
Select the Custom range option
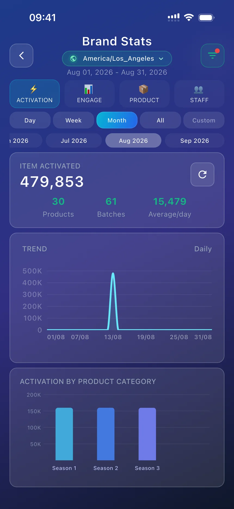tap(204, 120)
